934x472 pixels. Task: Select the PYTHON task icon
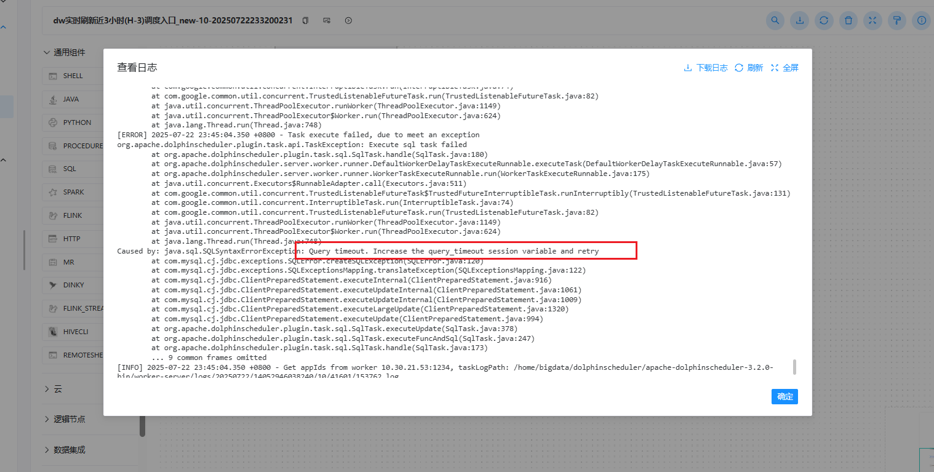tap(53, 122)
